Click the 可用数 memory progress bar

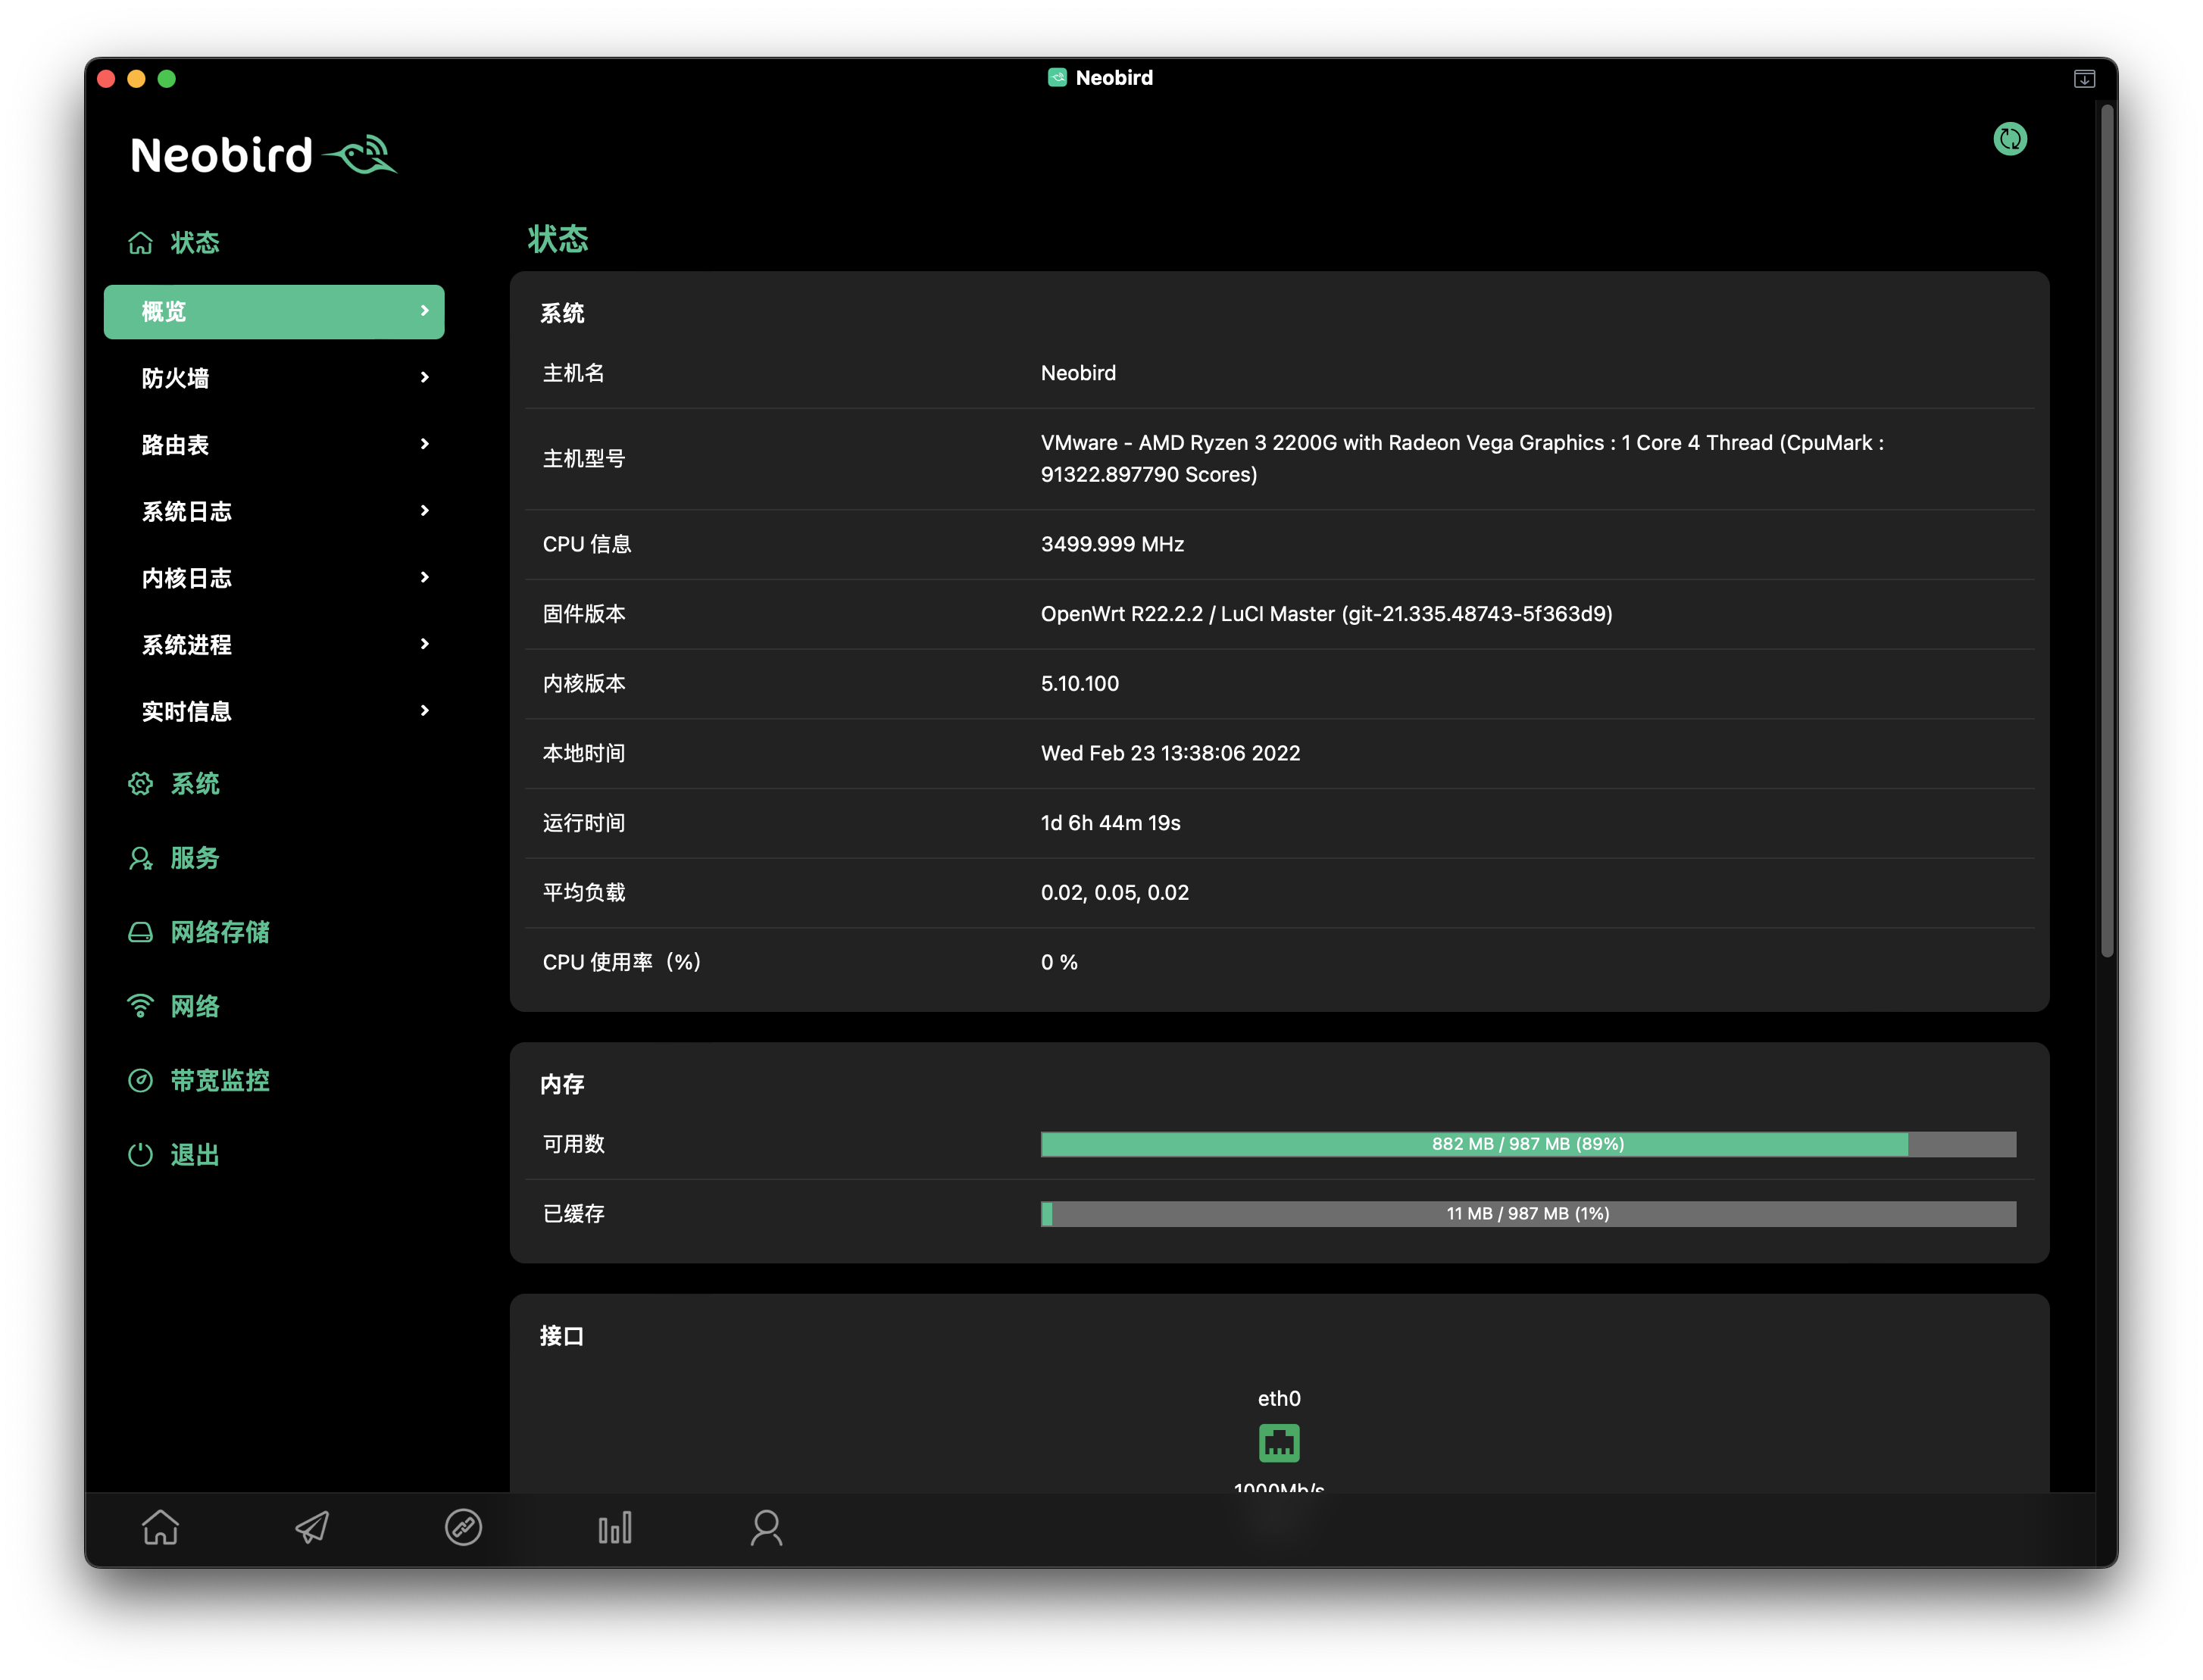pos(1527,1144)
